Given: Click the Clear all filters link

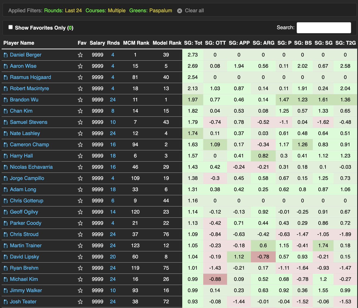Looking at the screenshot, I should tap(194, 10).
